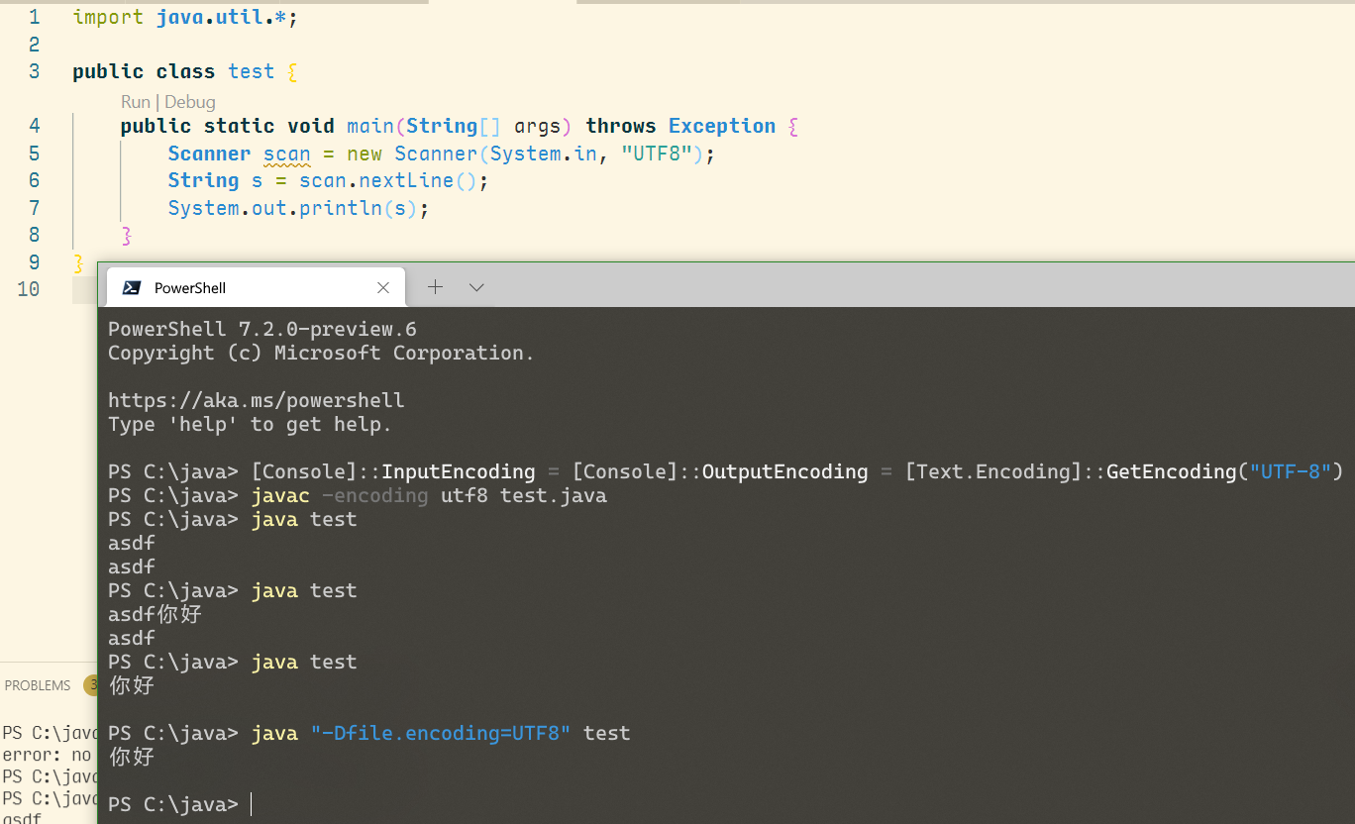Click line number 5 gutter to set breakpoint
This screenshot has width=1355, height=824.
tap(34, 154)
